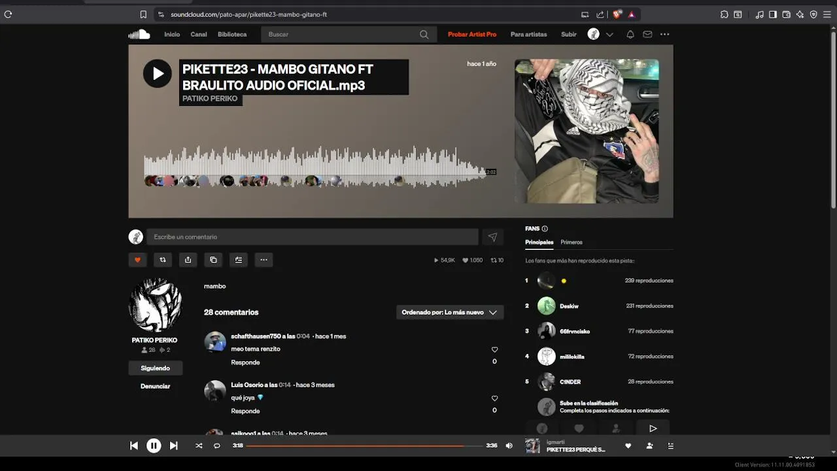Copy the track link
The height and width of the screenshot is (471, 837).
[213, 260]
